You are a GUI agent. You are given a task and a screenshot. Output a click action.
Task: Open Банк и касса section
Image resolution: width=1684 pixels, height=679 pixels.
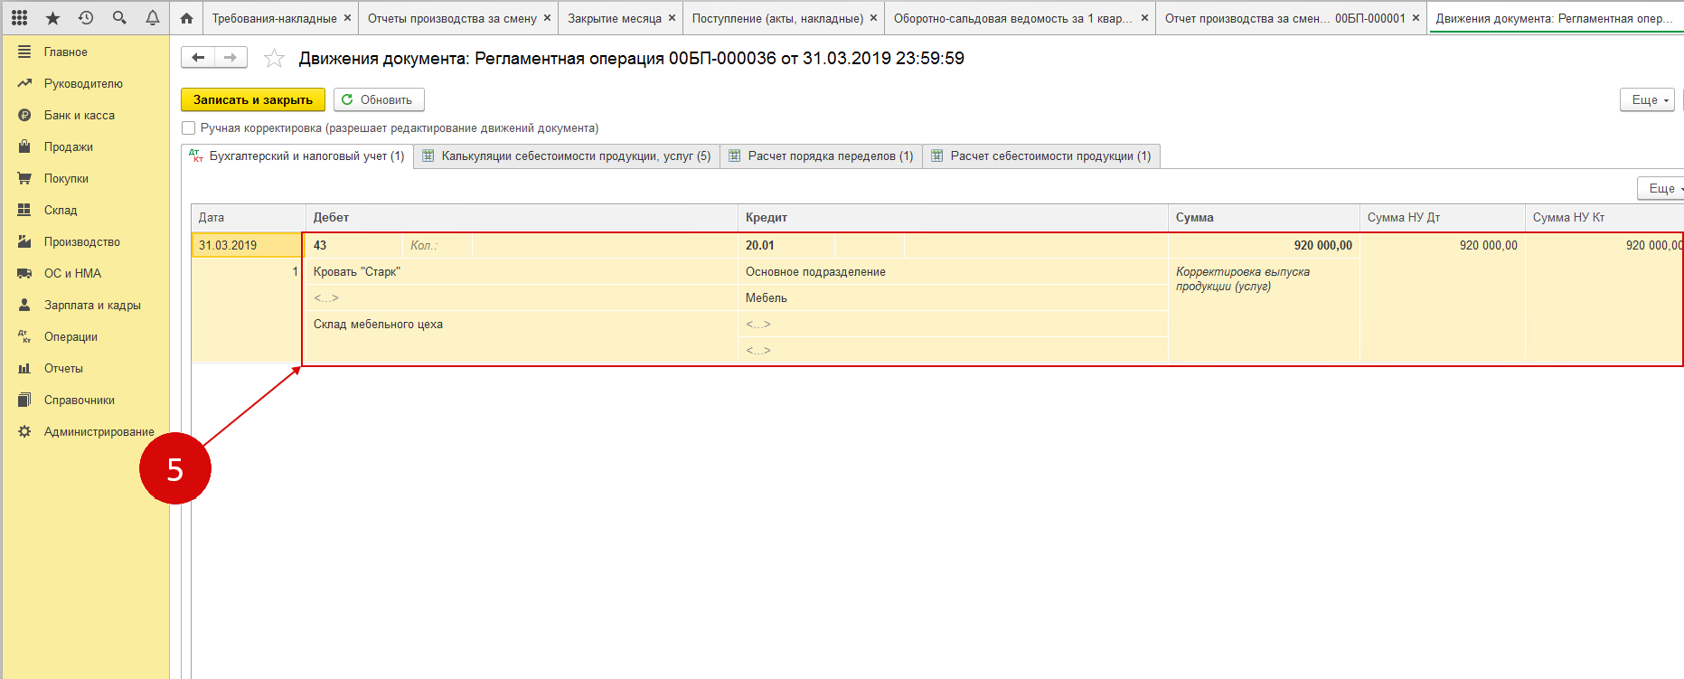click(80, 115)
